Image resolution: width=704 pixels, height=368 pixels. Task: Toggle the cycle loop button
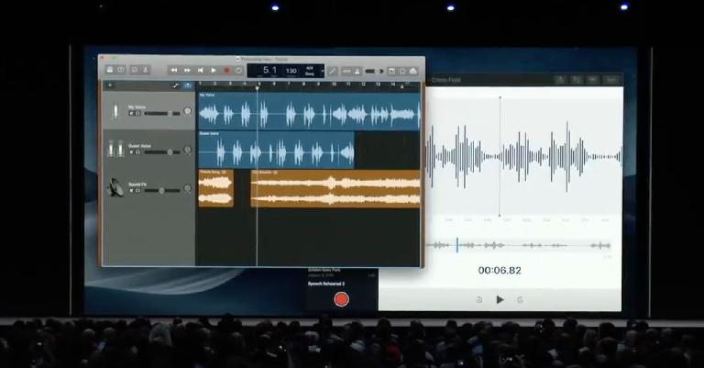(239, 71)
